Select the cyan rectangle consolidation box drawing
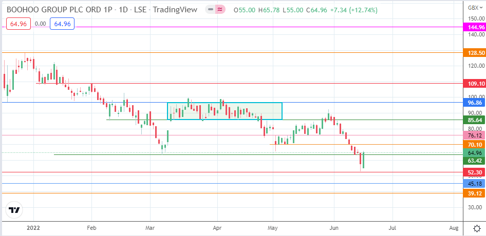 [225, 111]
